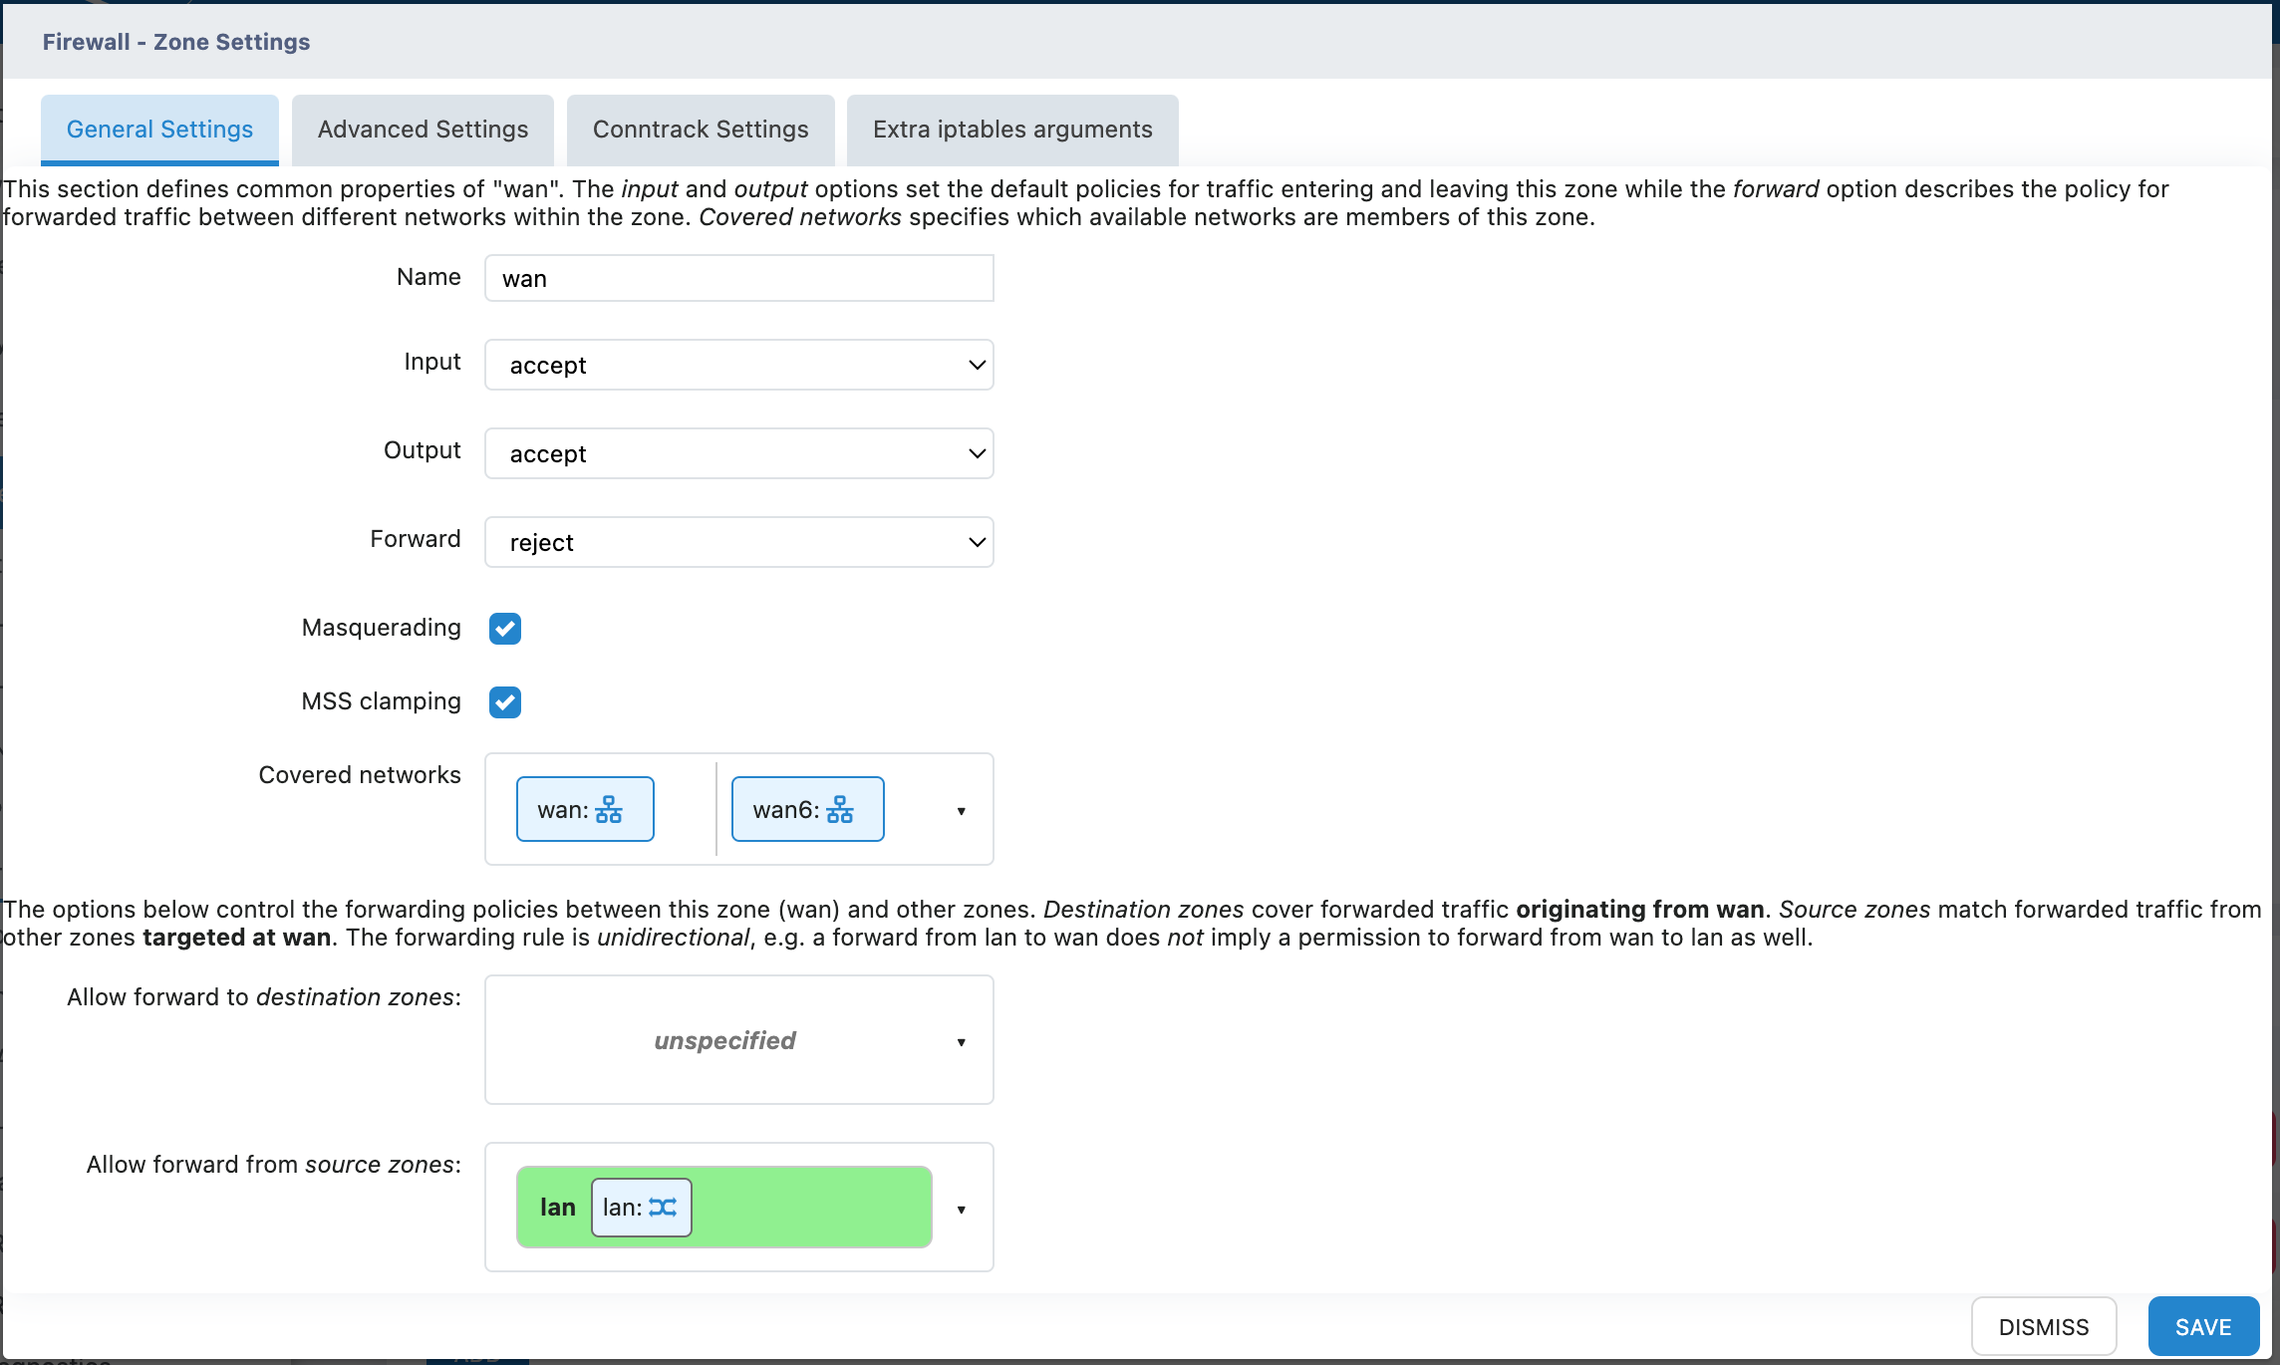Screen dimensions: 2280x1365
Task: Open the Output policy dropdown
Action: pos(738,454)
